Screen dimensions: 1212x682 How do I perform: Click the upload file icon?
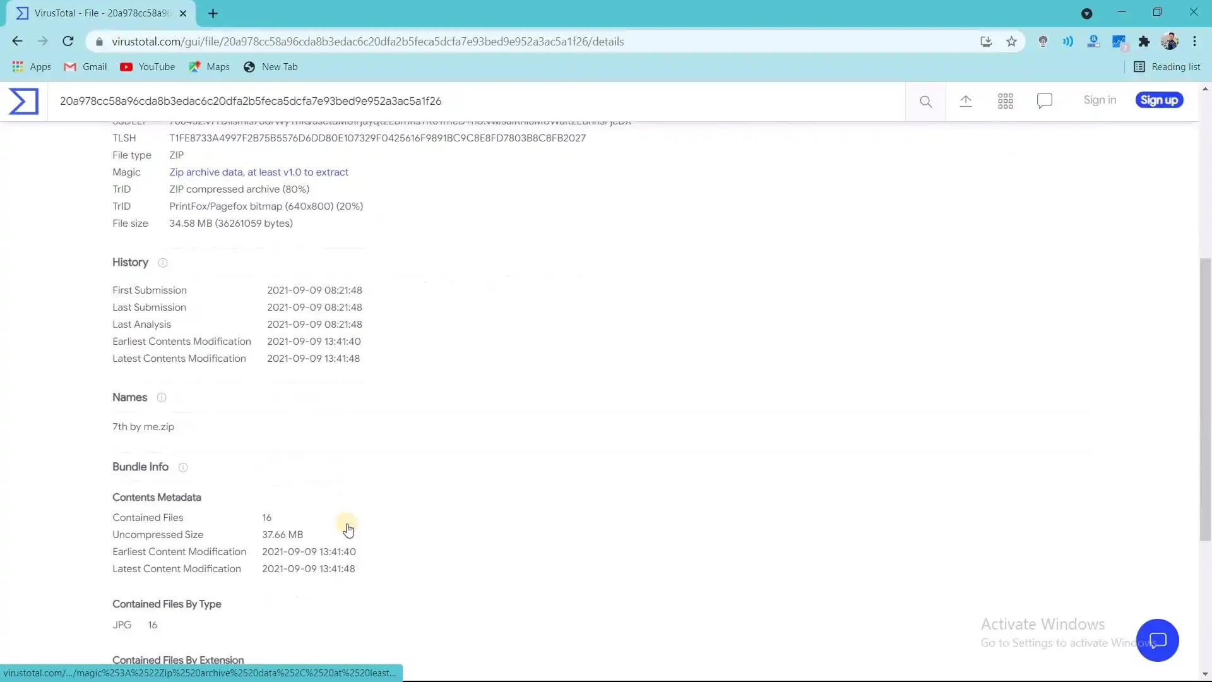966,101
